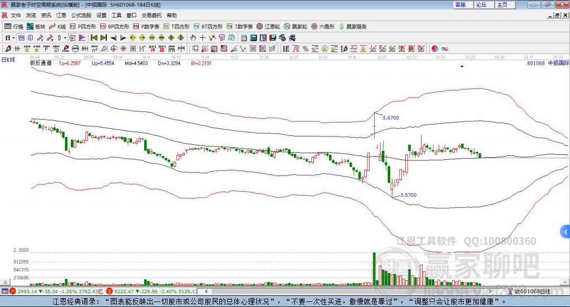This screenshot has width=570, height=307.
Task: Click the 5.6700 high price label
Action: pyautogui.click(x=391, y=118)
